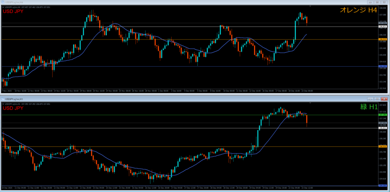Image resolution: width=390 pixels, height=192 pixels.
Task: Click the H4 chart window icon in title bar
Action: point(3,2)
